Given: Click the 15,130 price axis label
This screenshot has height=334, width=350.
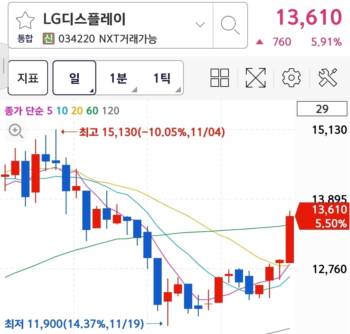Looking at the screenshot, I should click(330, 130).
